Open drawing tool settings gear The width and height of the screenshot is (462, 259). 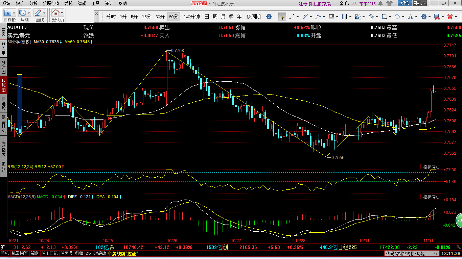[423, 17]
